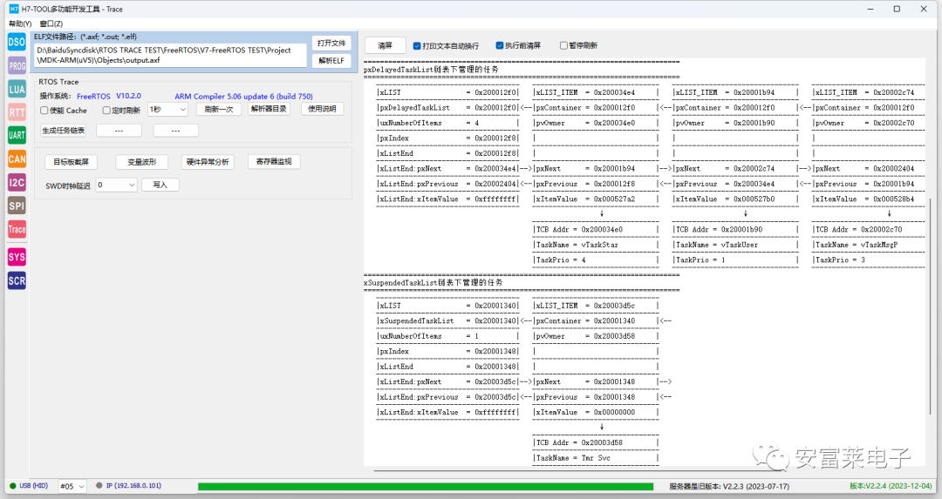
Task: Click the first '---' button
Action: (119, 130)
